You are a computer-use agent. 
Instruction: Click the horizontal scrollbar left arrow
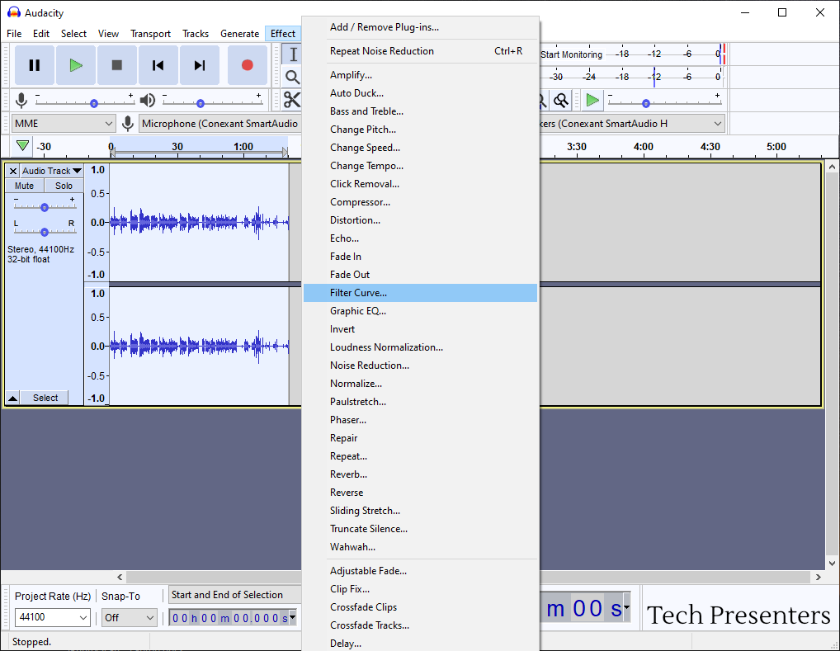point(120,577)
